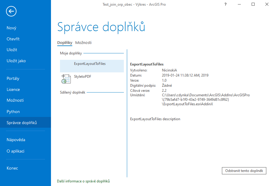Click the Sdílený doplněk section header
The width and height of the screenshot is (272, 186).
coord(73,92)
